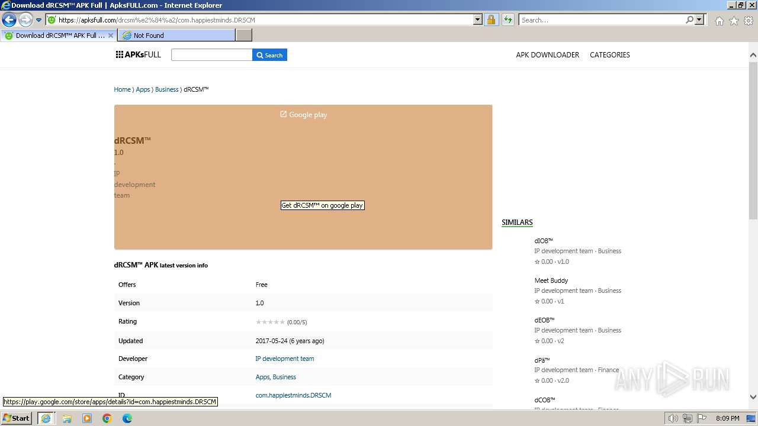
Task: Click the 2017-05-24 Updated value
Action: [x=290, y=341]
